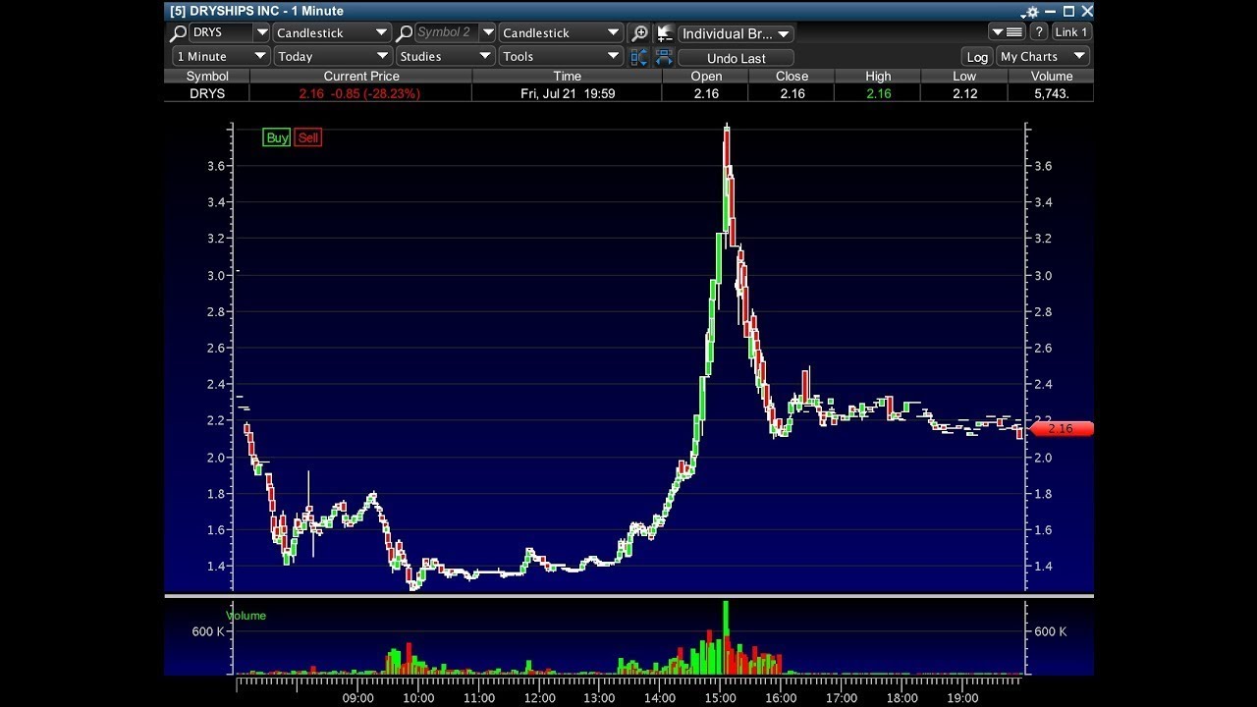Viewport: 1257px width, 707px height.
Task: Click the vertical expand arrows icon
Action: point(639,57)
